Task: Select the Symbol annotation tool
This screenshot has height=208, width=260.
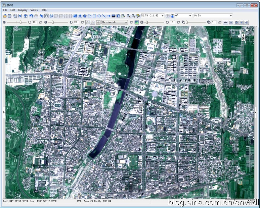Action: 85,16
